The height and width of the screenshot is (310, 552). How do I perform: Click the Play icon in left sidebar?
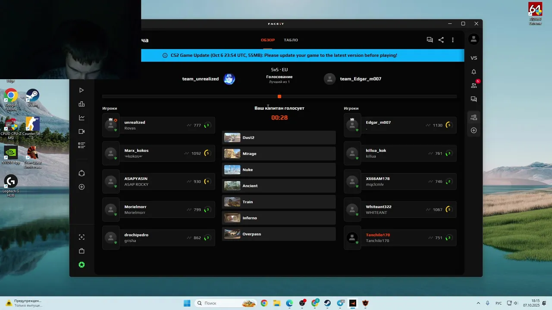[x=82, y=90]
